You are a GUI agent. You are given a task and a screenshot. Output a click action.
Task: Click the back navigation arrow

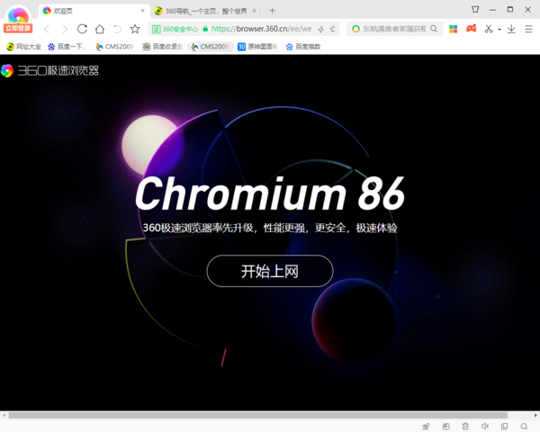tap(47, 29)
